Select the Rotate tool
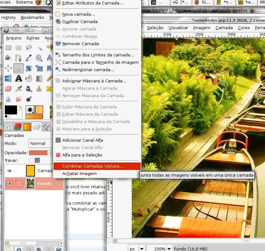 click(29, 68)
